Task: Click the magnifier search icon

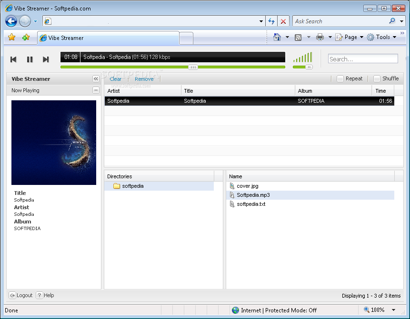Action: coord(392,21)
